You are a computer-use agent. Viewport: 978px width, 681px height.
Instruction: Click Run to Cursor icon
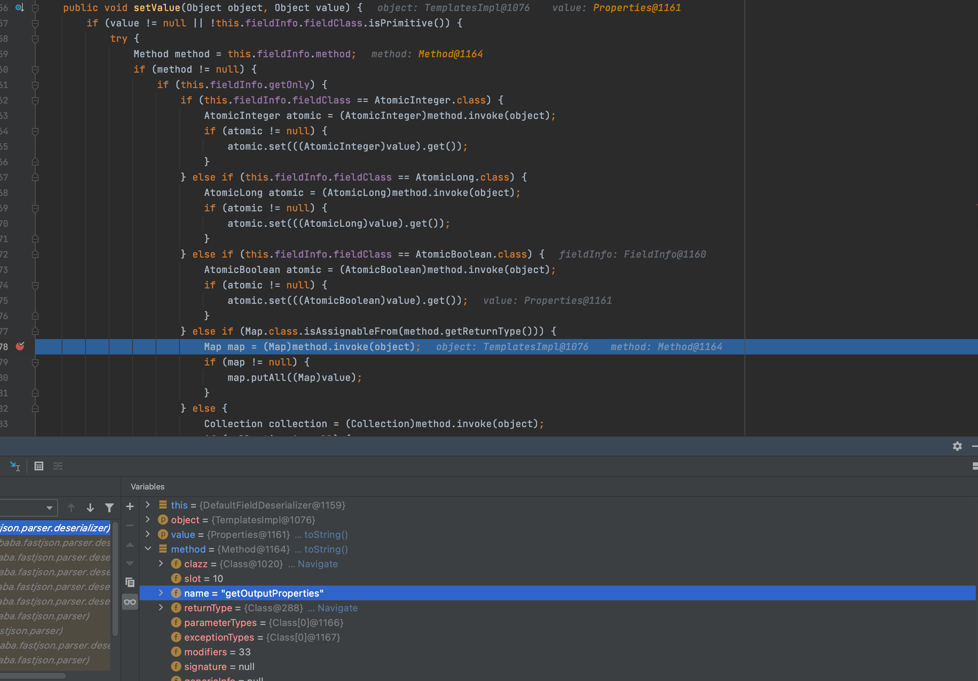click(15, 466)
